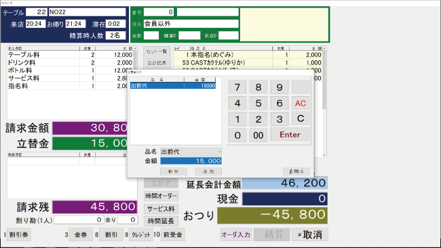The image size is (441, 248).
Task: Click keypad digit 5
Action: 258,103
